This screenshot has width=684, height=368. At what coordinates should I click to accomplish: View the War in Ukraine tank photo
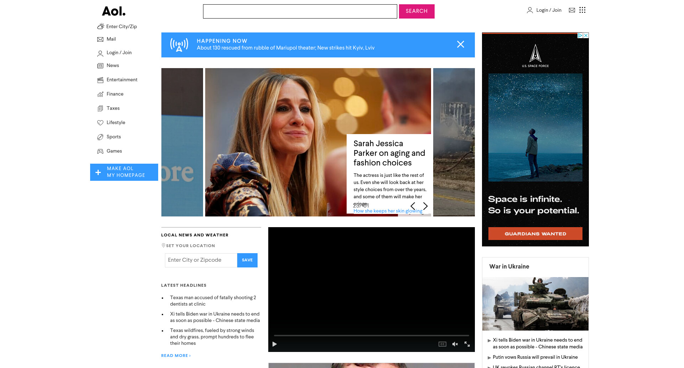click(535, 304)
